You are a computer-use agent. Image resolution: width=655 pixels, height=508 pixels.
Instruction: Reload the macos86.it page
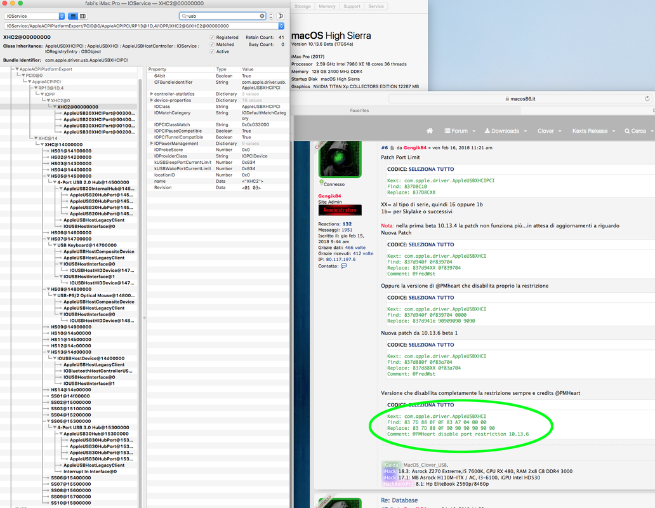coord(647,98)
